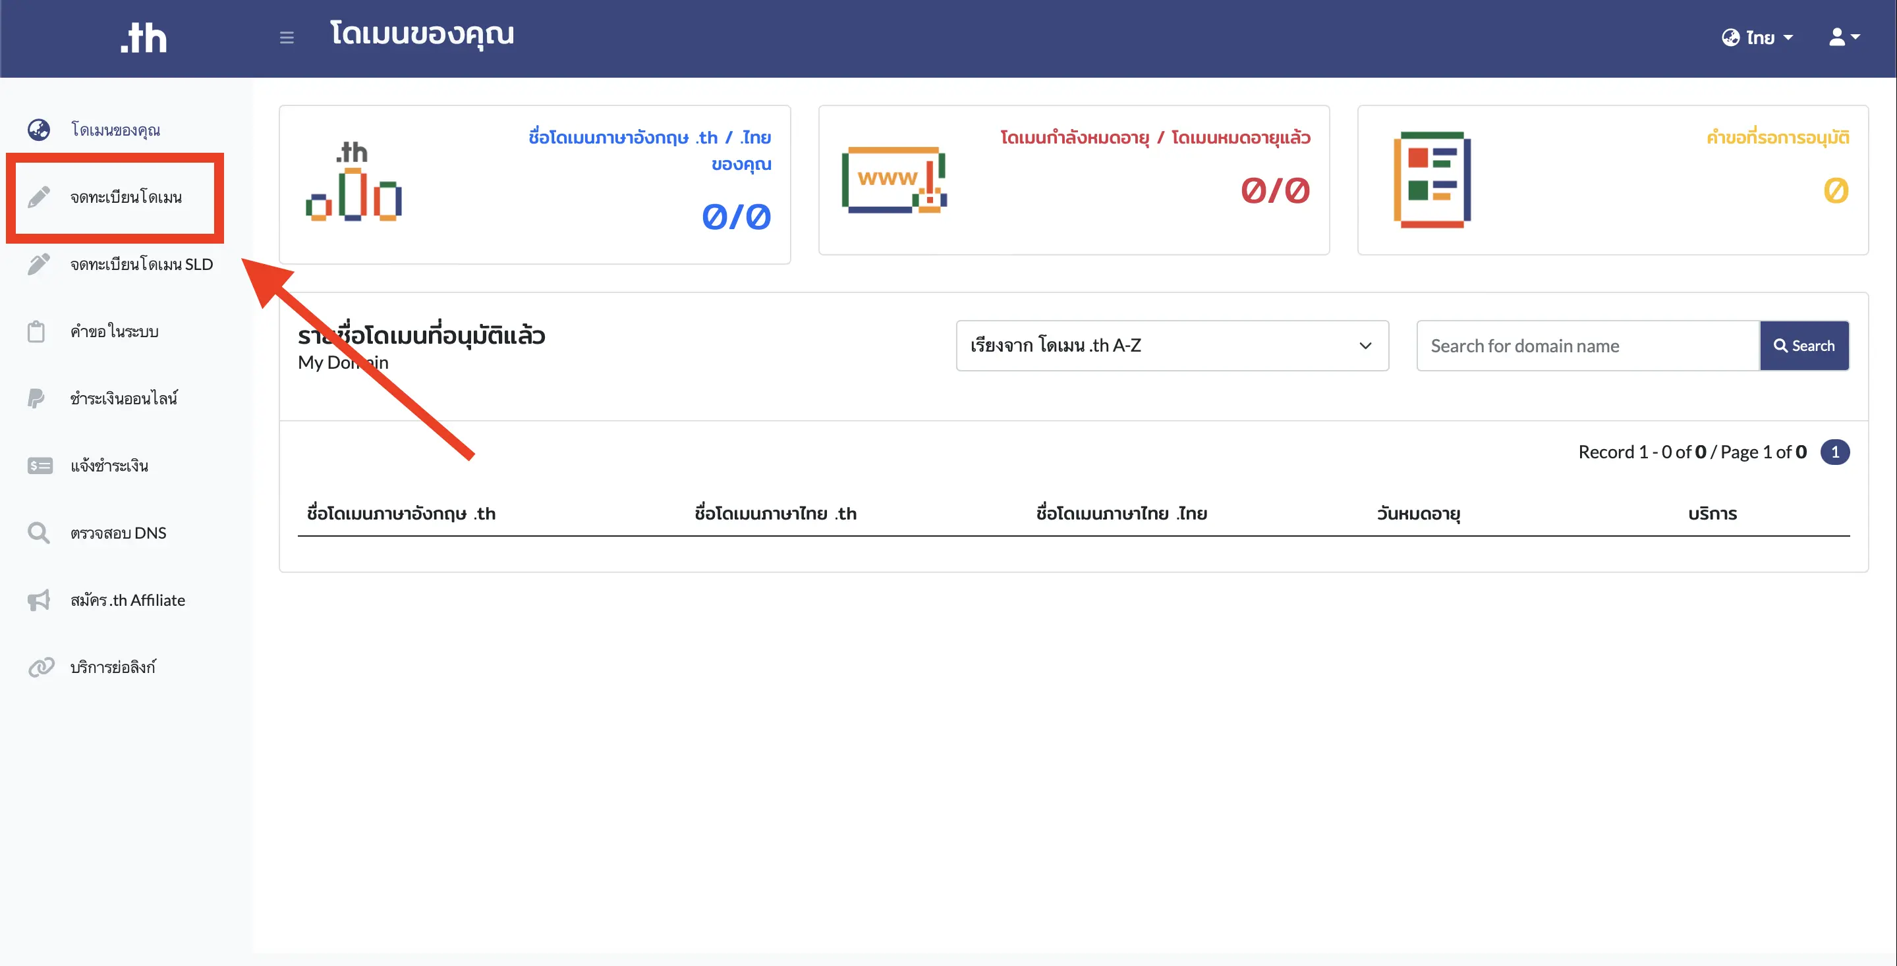Click the magnifier icon for ตรวจสอบ DNS
The height and width of the screenshot is (966, 1897).
38,533
